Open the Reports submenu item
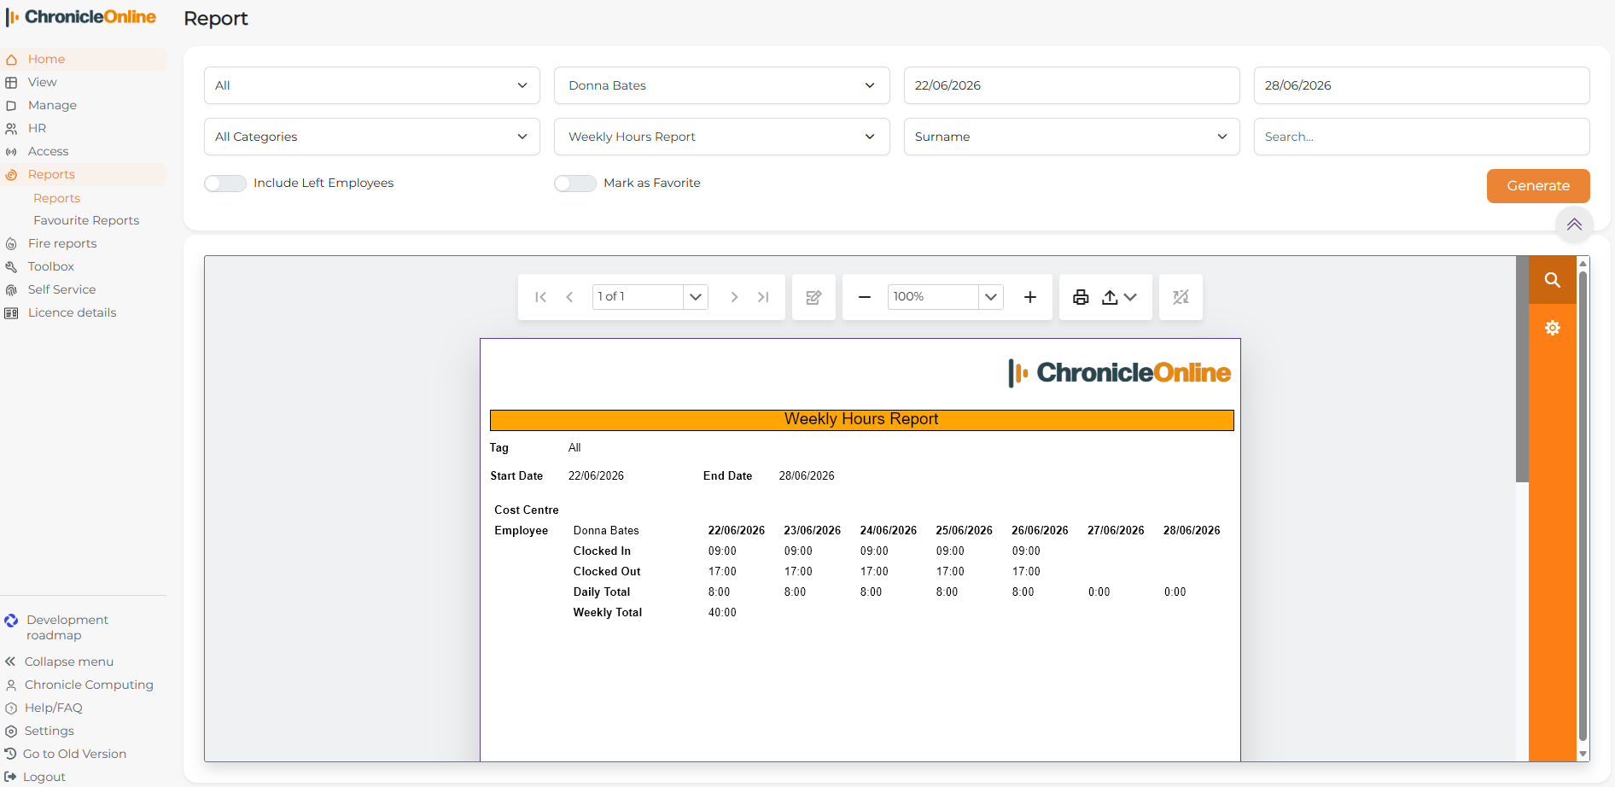The height and width of the screenshot is (787, 1615). tap(56, 198)
